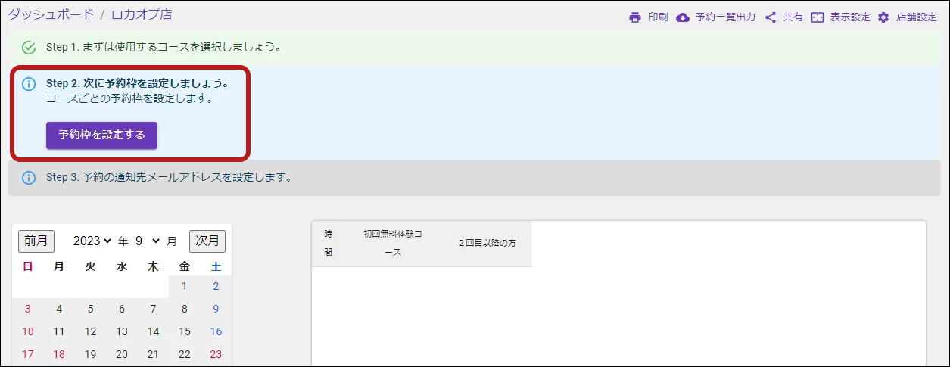The width and height of the screenshot is (950, 367).
Task: Select September 2 in the calendar
Action: [x=216, y=286]
